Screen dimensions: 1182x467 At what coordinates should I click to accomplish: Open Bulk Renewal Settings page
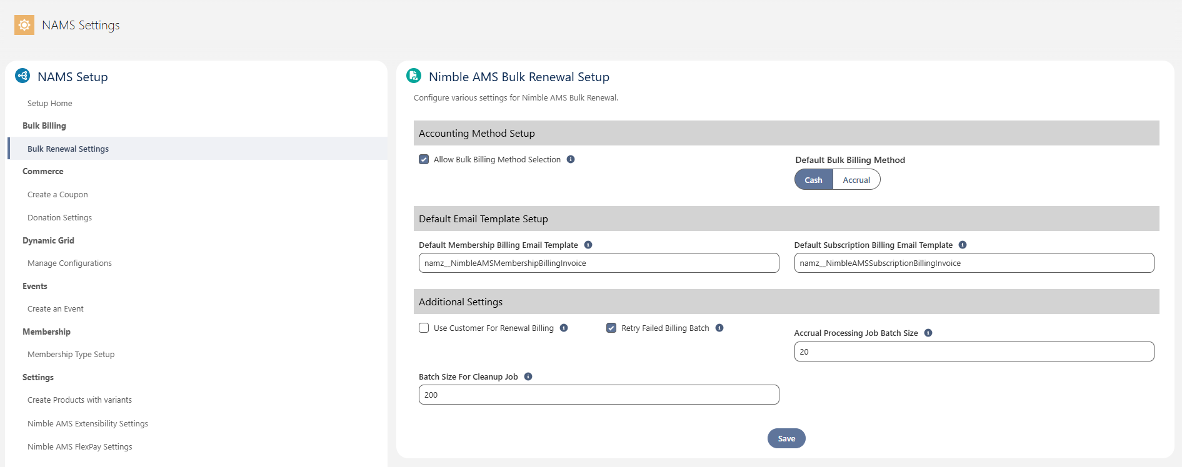198,149
